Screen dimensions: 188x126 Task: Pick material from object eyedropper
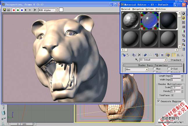click(137, 60)
